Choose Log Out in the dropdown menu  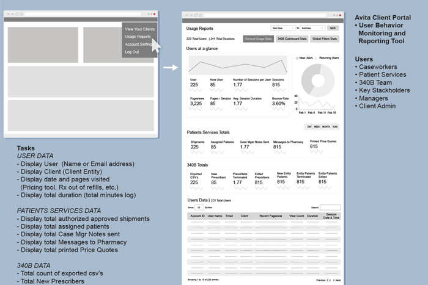(132, 52)
